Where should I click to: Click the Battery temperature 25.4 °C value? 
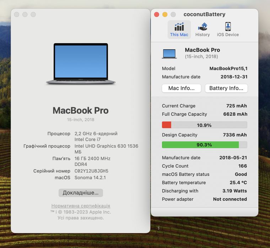point(238,182)
